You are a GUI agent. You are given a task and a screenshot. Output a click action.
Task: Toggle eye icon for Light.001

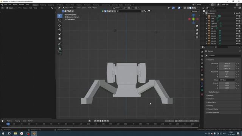coord(237,23)
